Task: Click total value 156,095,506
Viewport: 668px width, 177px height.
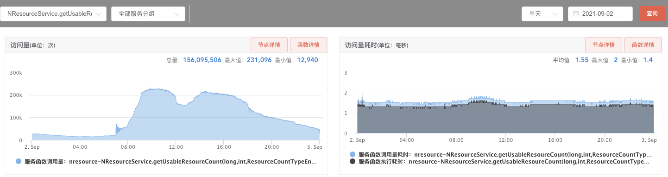Action: coord(202,60)
